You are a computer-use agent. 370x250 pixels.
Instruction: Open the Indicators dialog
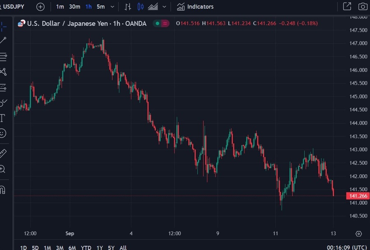[195, 7]
